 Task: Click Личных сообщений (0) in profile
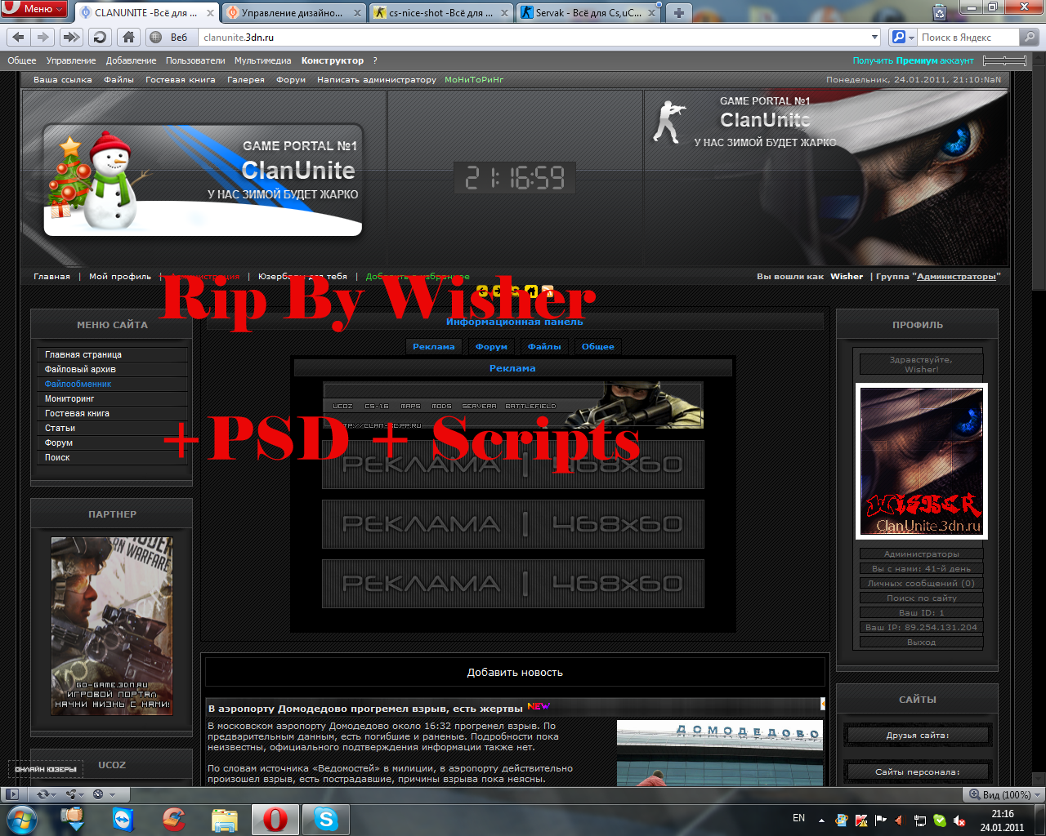tap(921, 583)
